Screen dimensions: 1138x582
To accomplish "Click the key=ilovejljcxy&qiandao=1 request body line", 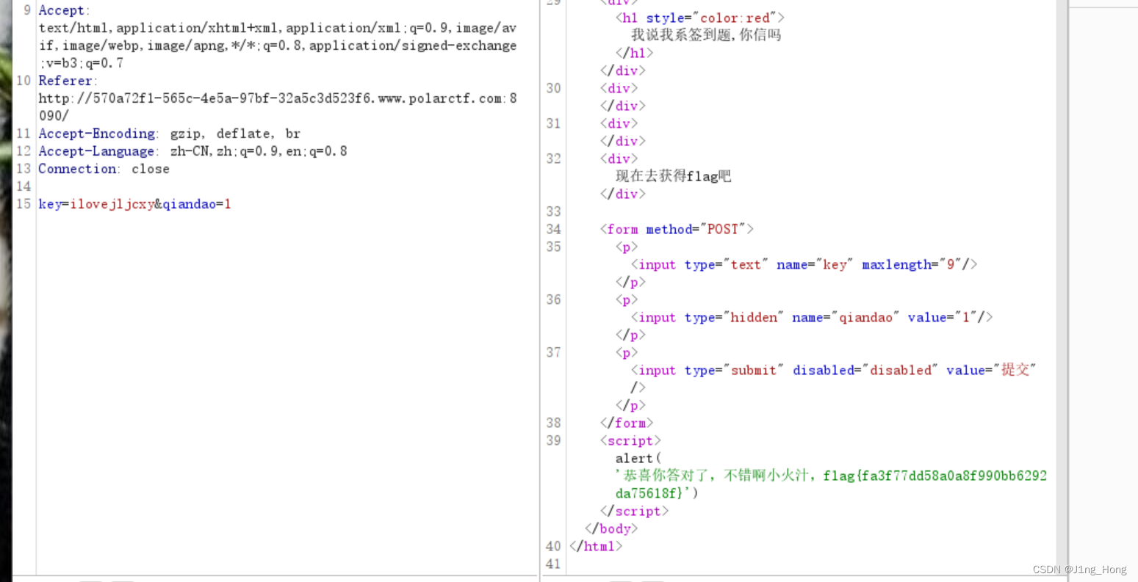I will coord(134,204).
